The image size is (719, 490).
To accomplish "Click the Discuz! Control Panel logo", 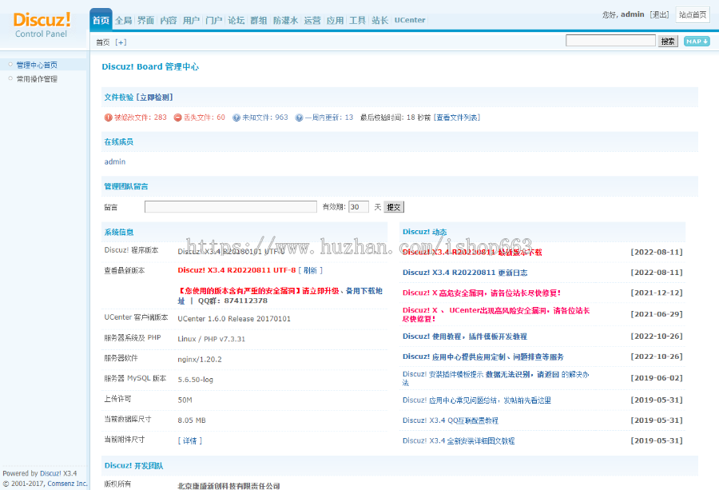I will [42, 25].
